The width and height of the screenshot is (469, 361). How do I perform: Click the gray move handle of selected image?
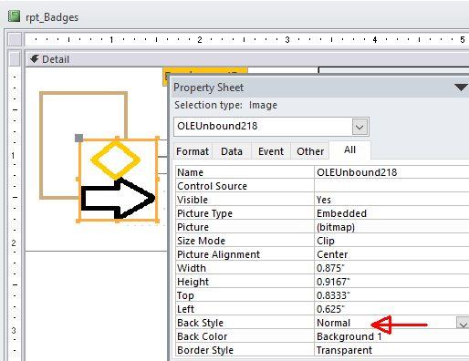coord(78,138)
